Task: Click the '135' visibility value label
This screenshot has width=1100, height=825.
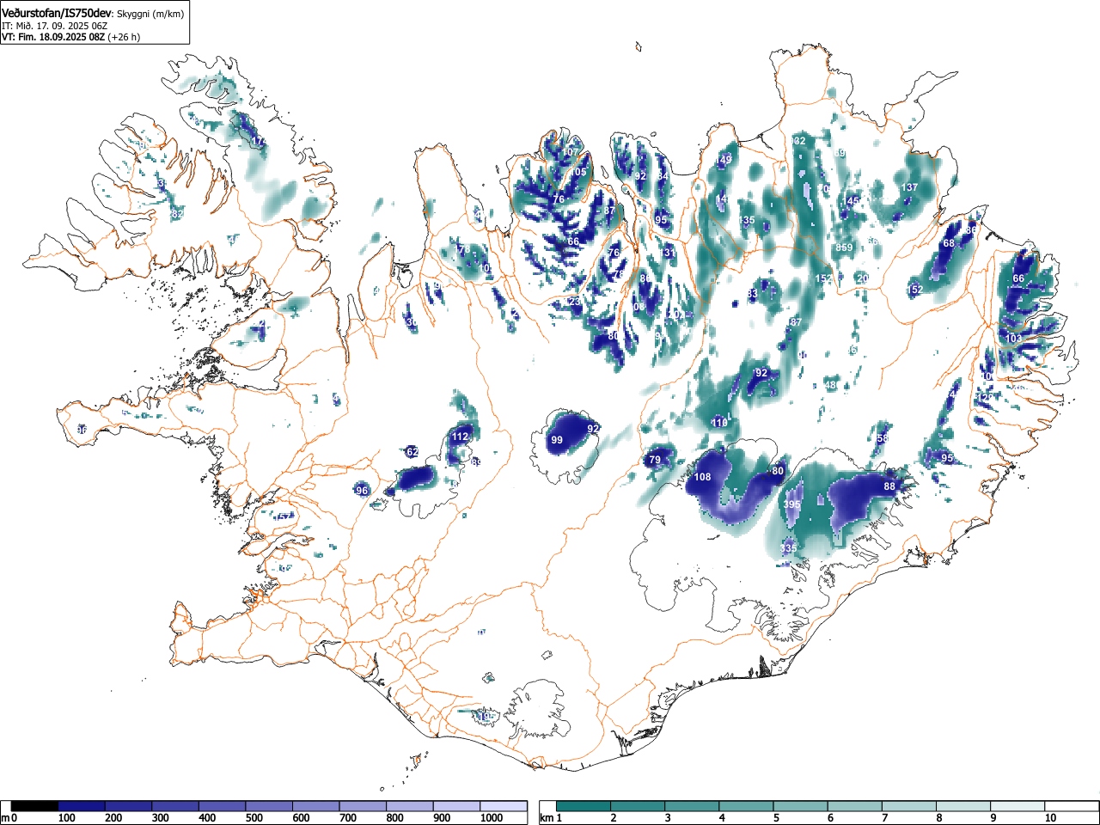Action: [x=746, y=221]
